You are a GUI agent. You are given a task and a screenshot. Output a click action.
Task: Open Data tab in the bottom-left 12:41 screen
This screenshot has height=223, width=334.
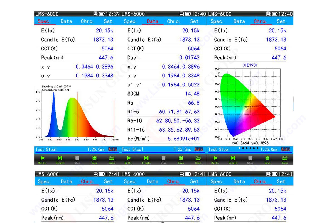click(x=66, y=181)
